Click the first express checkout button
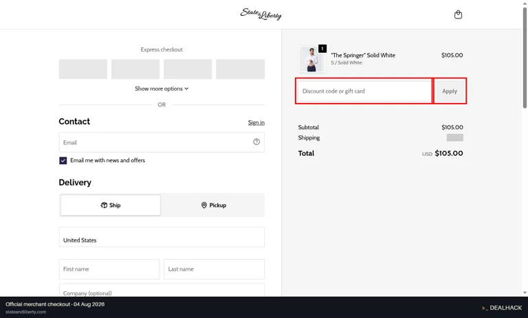The height and width of the screenshot is (318, 528). point(83,69)
